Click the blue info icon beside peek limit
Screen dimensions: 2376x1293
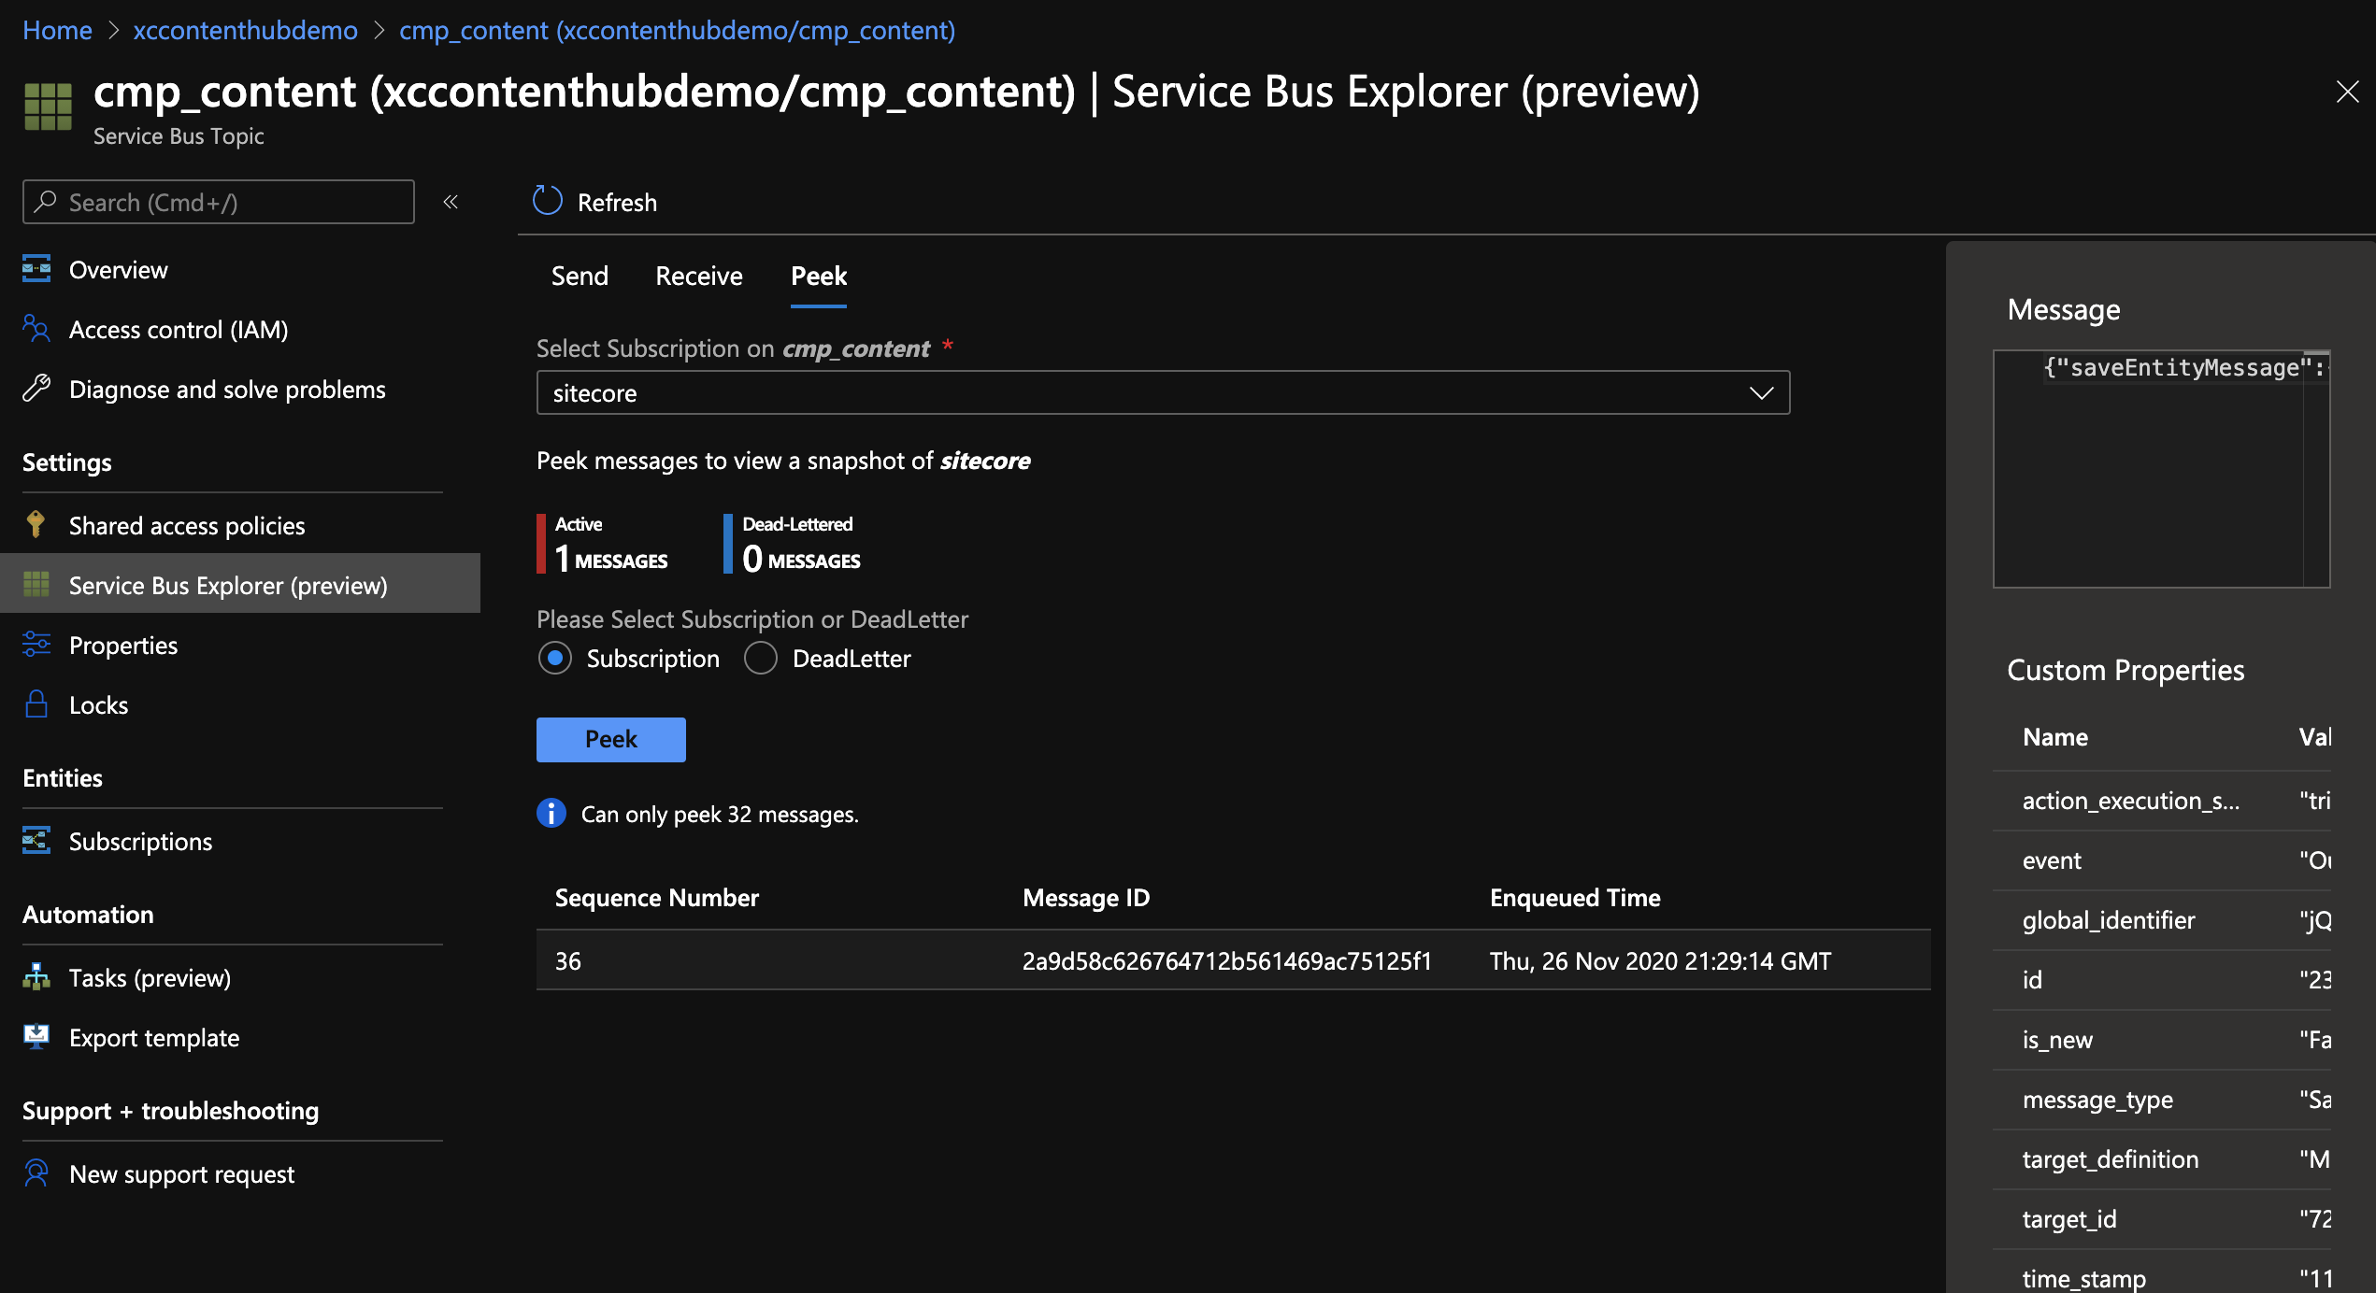pyautogui.click(x=551, y=814)
